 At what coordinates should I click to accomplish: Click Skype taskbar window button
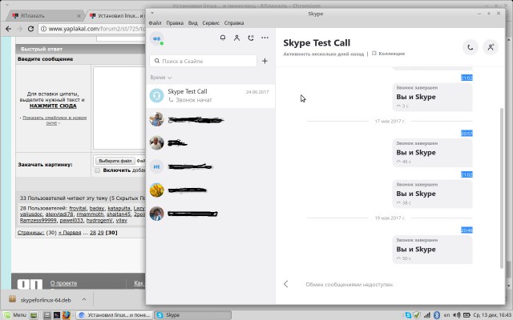[x=192, y=315]
